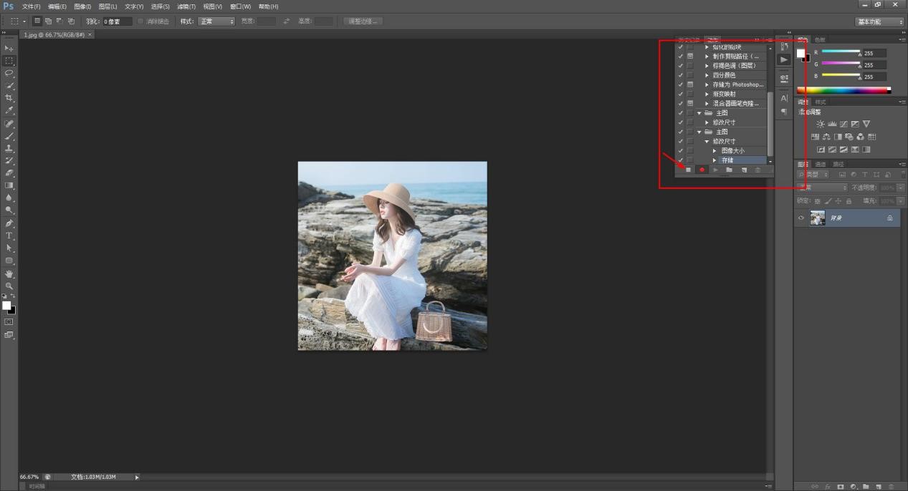Click the 羽化 feather input field
This screenshot has height=491, width=908.
pyautogui.click(x=118, y=21)
